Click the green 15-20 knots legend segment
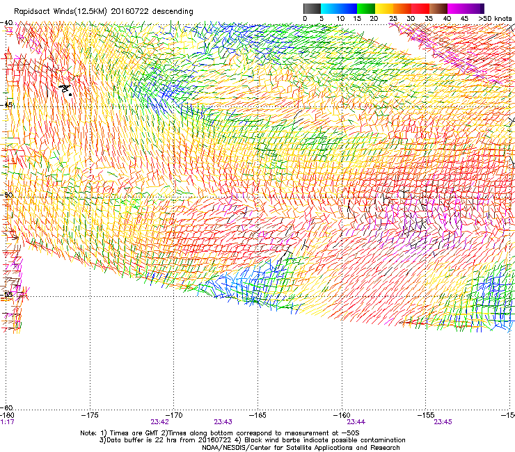The width and height of the screenshot is (515, 452). click(x=366, y=8)
